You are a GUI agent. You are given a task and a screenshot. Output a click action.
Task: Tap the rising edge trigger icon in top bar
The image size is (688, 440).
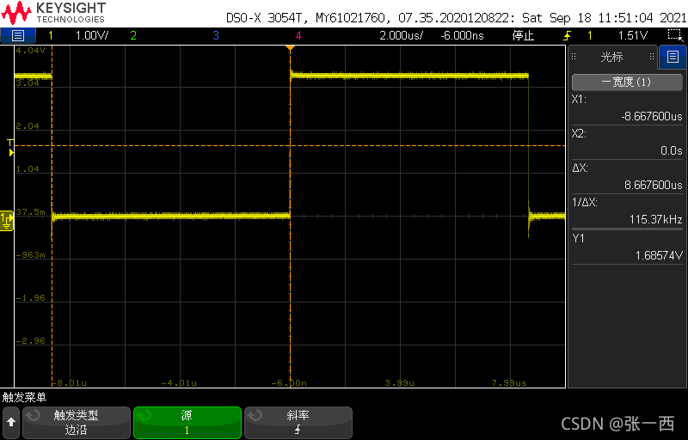click(568, 35)
